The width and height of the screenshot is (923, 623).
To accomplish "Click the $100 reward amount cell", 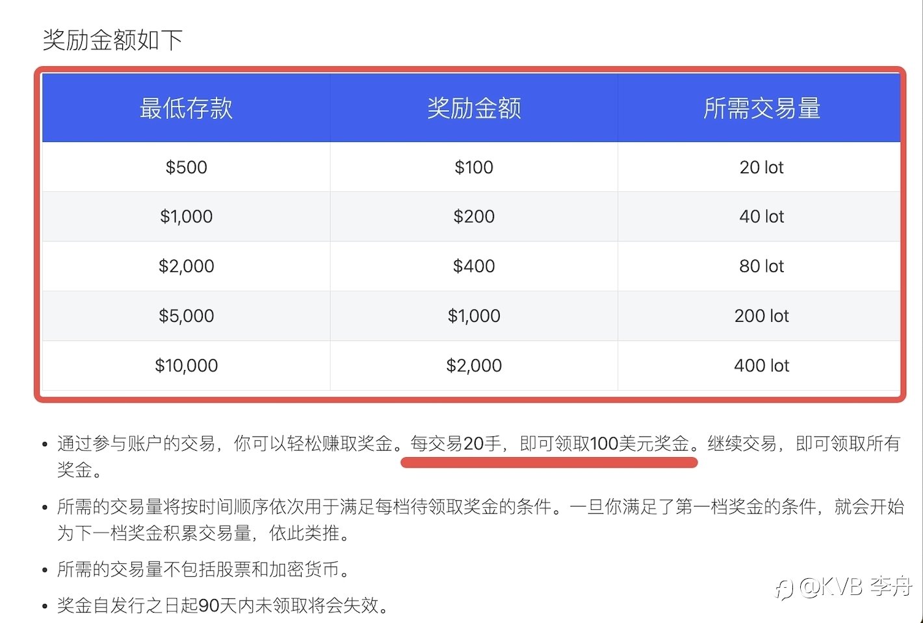I will (x=474, y=167).
